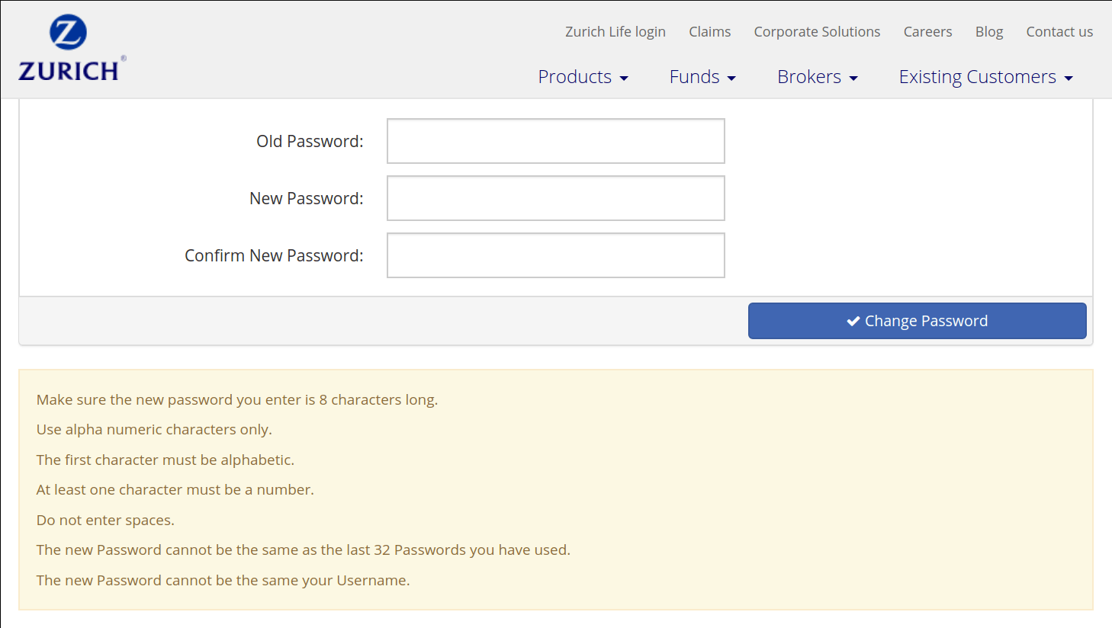Click the Zurich Z logo emblem

pyautogui.click(x=68, y=33)
